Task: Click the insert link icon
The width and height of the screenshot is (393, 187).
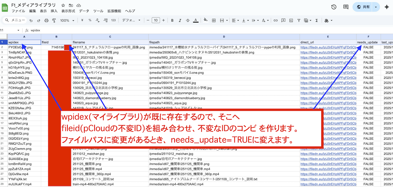Action: tap(275, 21)
